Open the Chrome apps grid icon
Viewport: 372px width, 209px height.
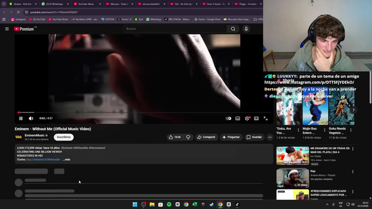click(x=4, y=19)
